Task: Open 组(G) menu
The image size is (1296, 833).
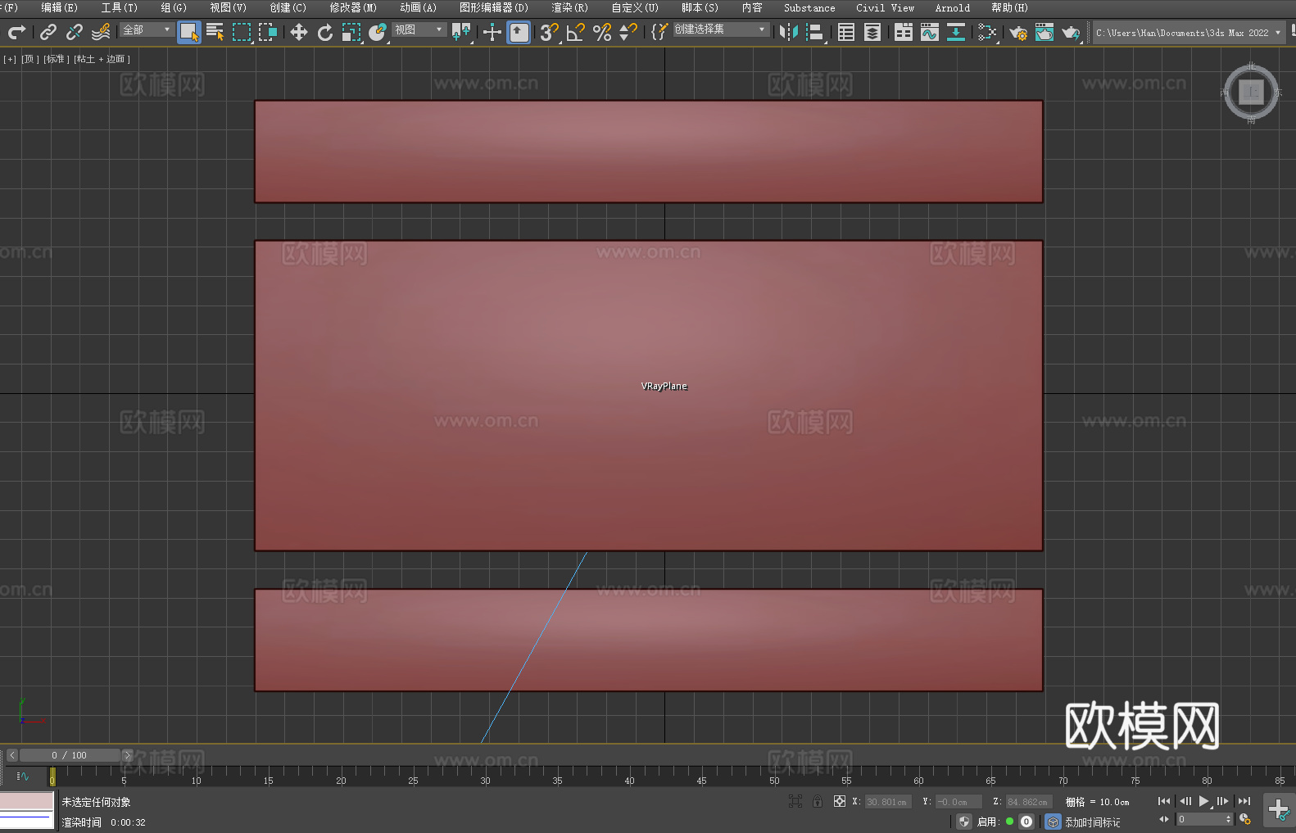Action: (x=174, y=7)
